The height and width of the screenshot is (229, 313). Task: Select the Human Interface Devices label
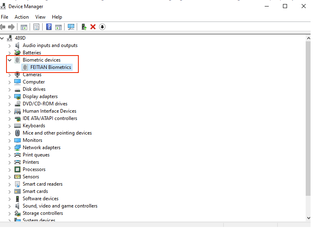50,111
